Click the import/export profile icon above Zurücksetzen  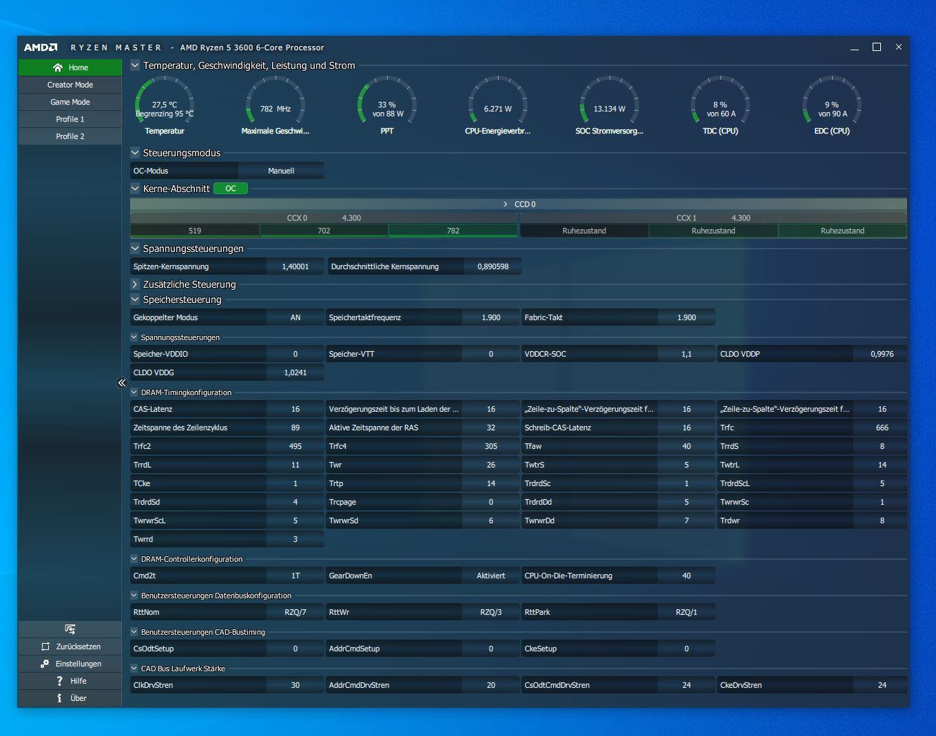(x=70, y=629)
